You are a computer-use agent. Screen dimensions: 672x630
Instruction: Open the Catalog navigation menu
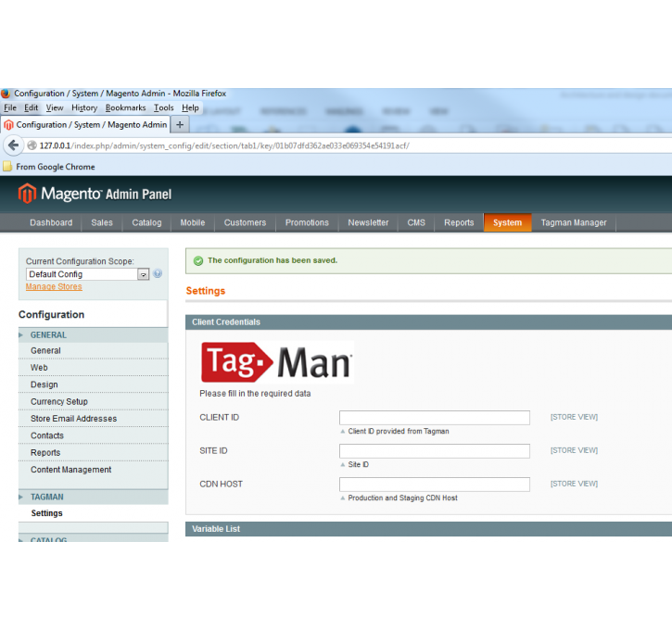[146, 222]
